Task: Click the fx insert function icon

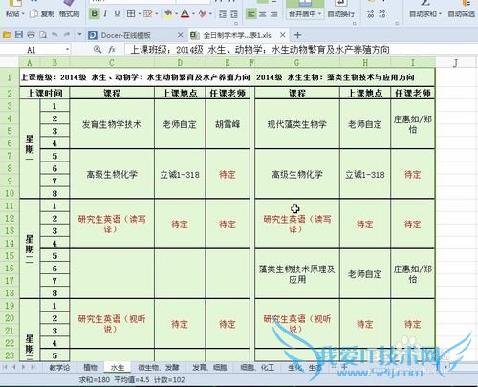Action: point(112,50)
